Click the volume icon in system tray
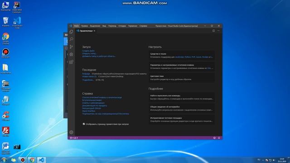The image size is (290, 163). coord(274,160)
